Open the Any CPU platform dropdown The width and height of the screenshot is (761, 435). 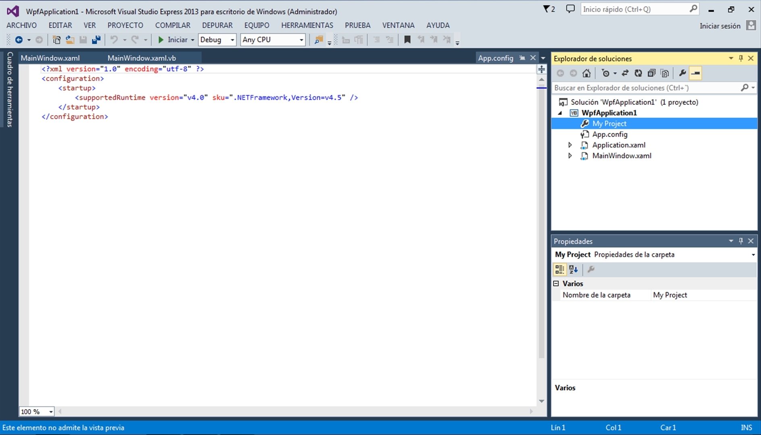[x=301, y=40]
